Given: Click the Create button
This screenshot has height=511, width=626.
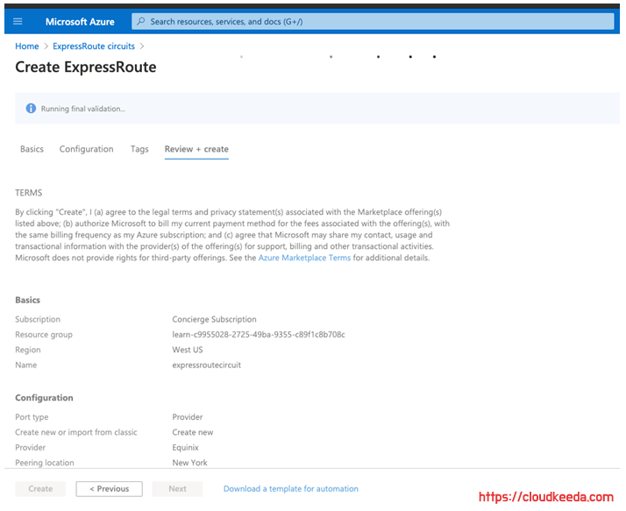Looking at the screenshot, I should 40,488.
